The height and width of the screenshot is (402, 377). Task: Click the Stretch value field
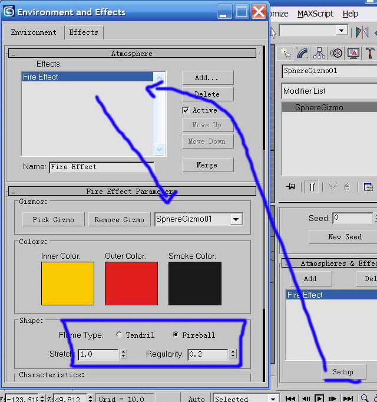click(x=99, y=354)
